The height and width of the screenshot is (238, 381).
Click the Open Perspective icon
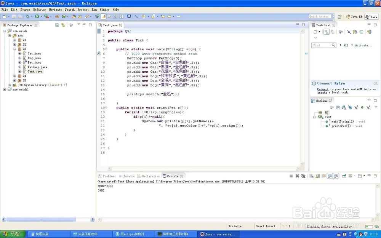[340, 17]
